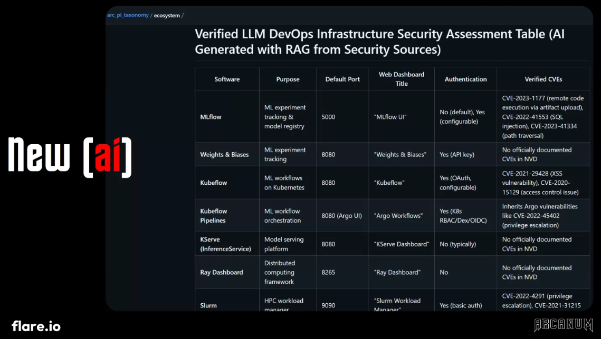The height and width of the screenshot is (339, 601).
Task: Click the Authentication column header
Action: click(466, 79)
